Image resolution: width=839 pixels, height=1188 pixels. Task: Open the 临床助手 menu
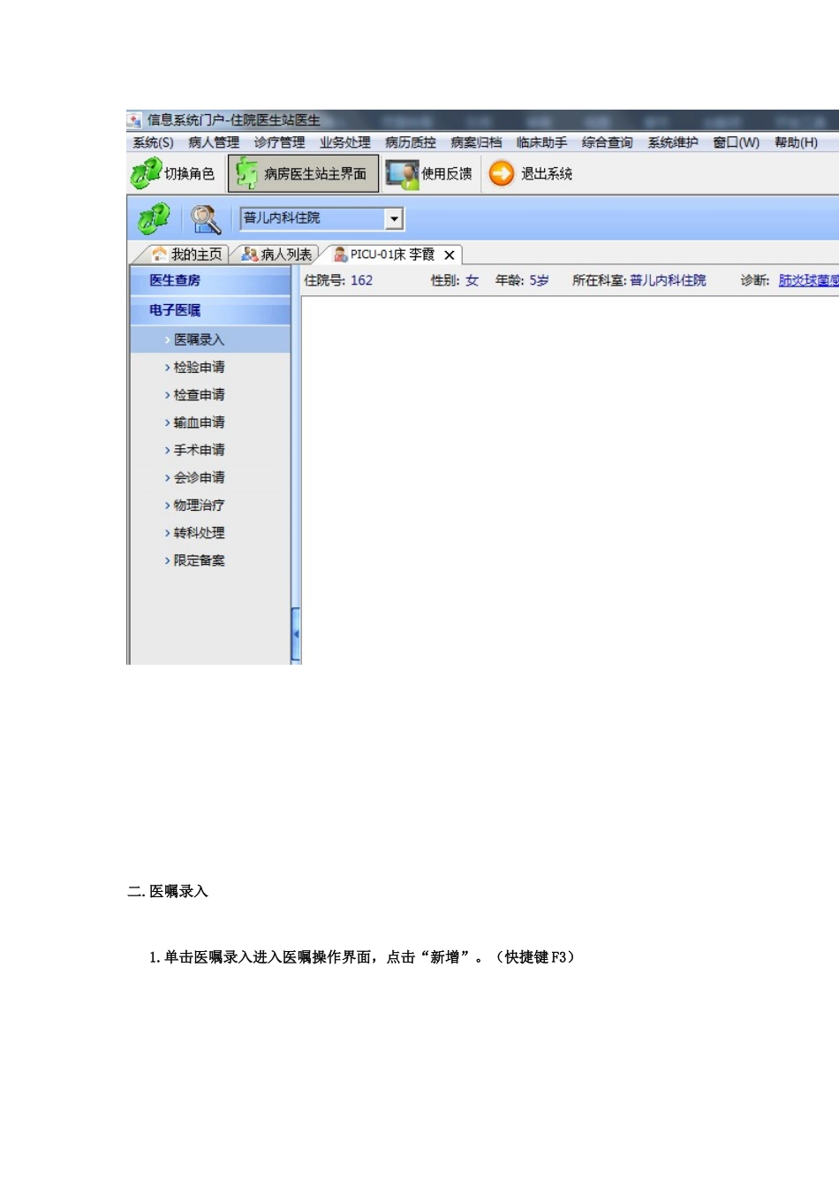point(541,142)
